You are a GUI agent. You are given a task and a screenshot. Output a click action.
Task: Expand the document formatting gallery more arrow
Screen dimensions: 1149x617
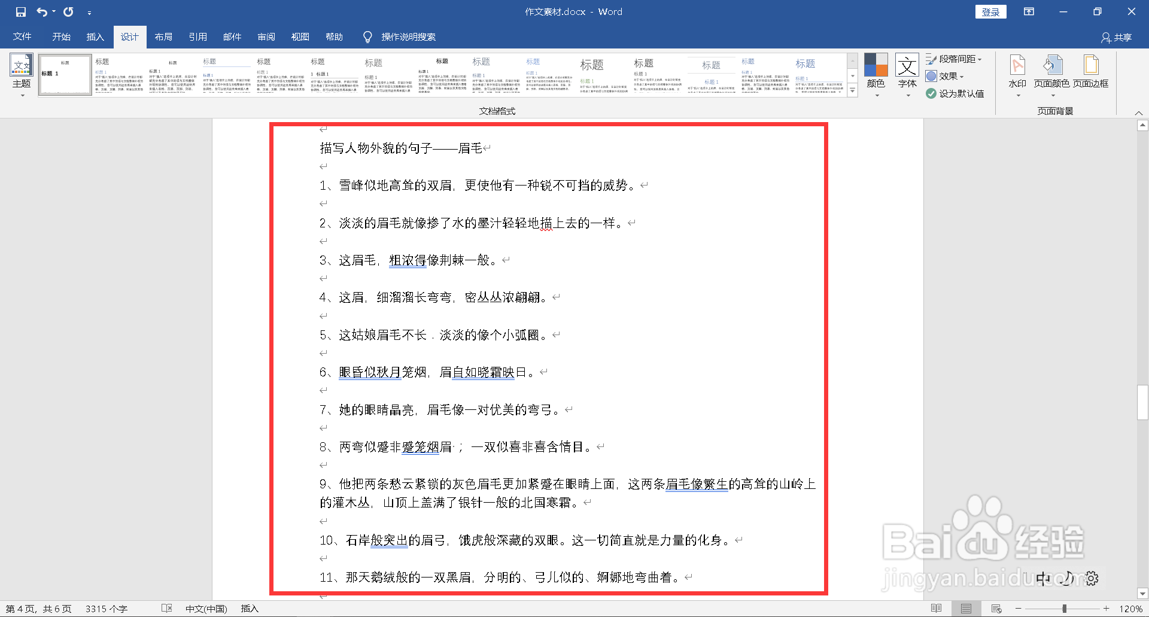pos(853,90)
